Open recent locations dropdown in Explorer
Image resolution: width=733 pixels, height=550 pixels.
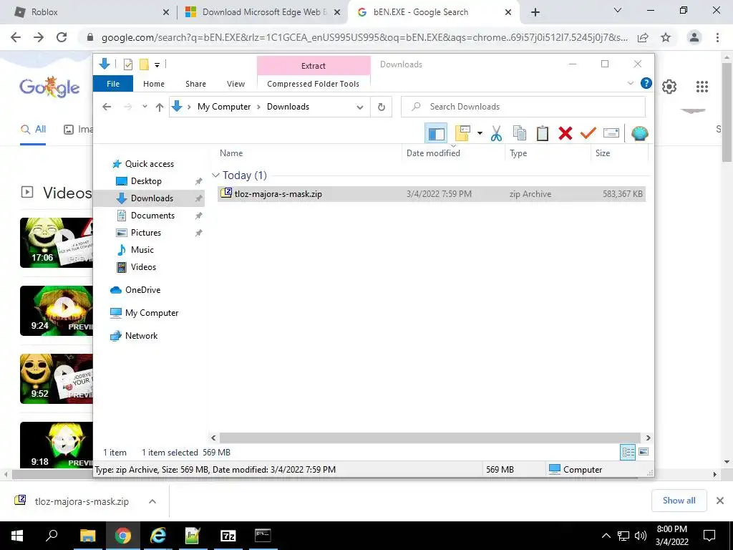tap(145, 107)
